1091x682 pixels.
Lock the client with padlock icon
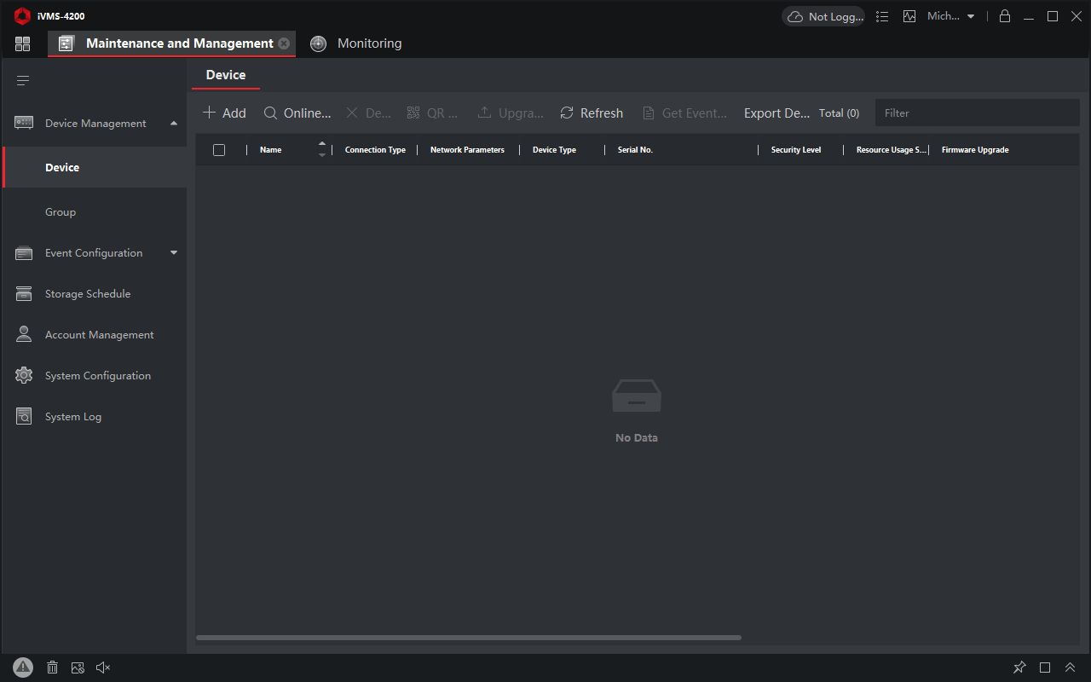(x=1005, y=16)
